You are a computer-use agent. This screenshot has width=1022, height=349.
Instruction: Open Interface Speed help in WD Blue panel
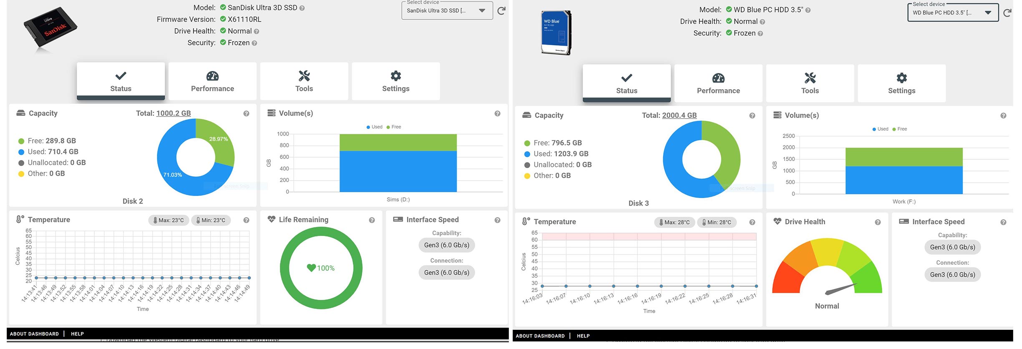click(1003, 222)
